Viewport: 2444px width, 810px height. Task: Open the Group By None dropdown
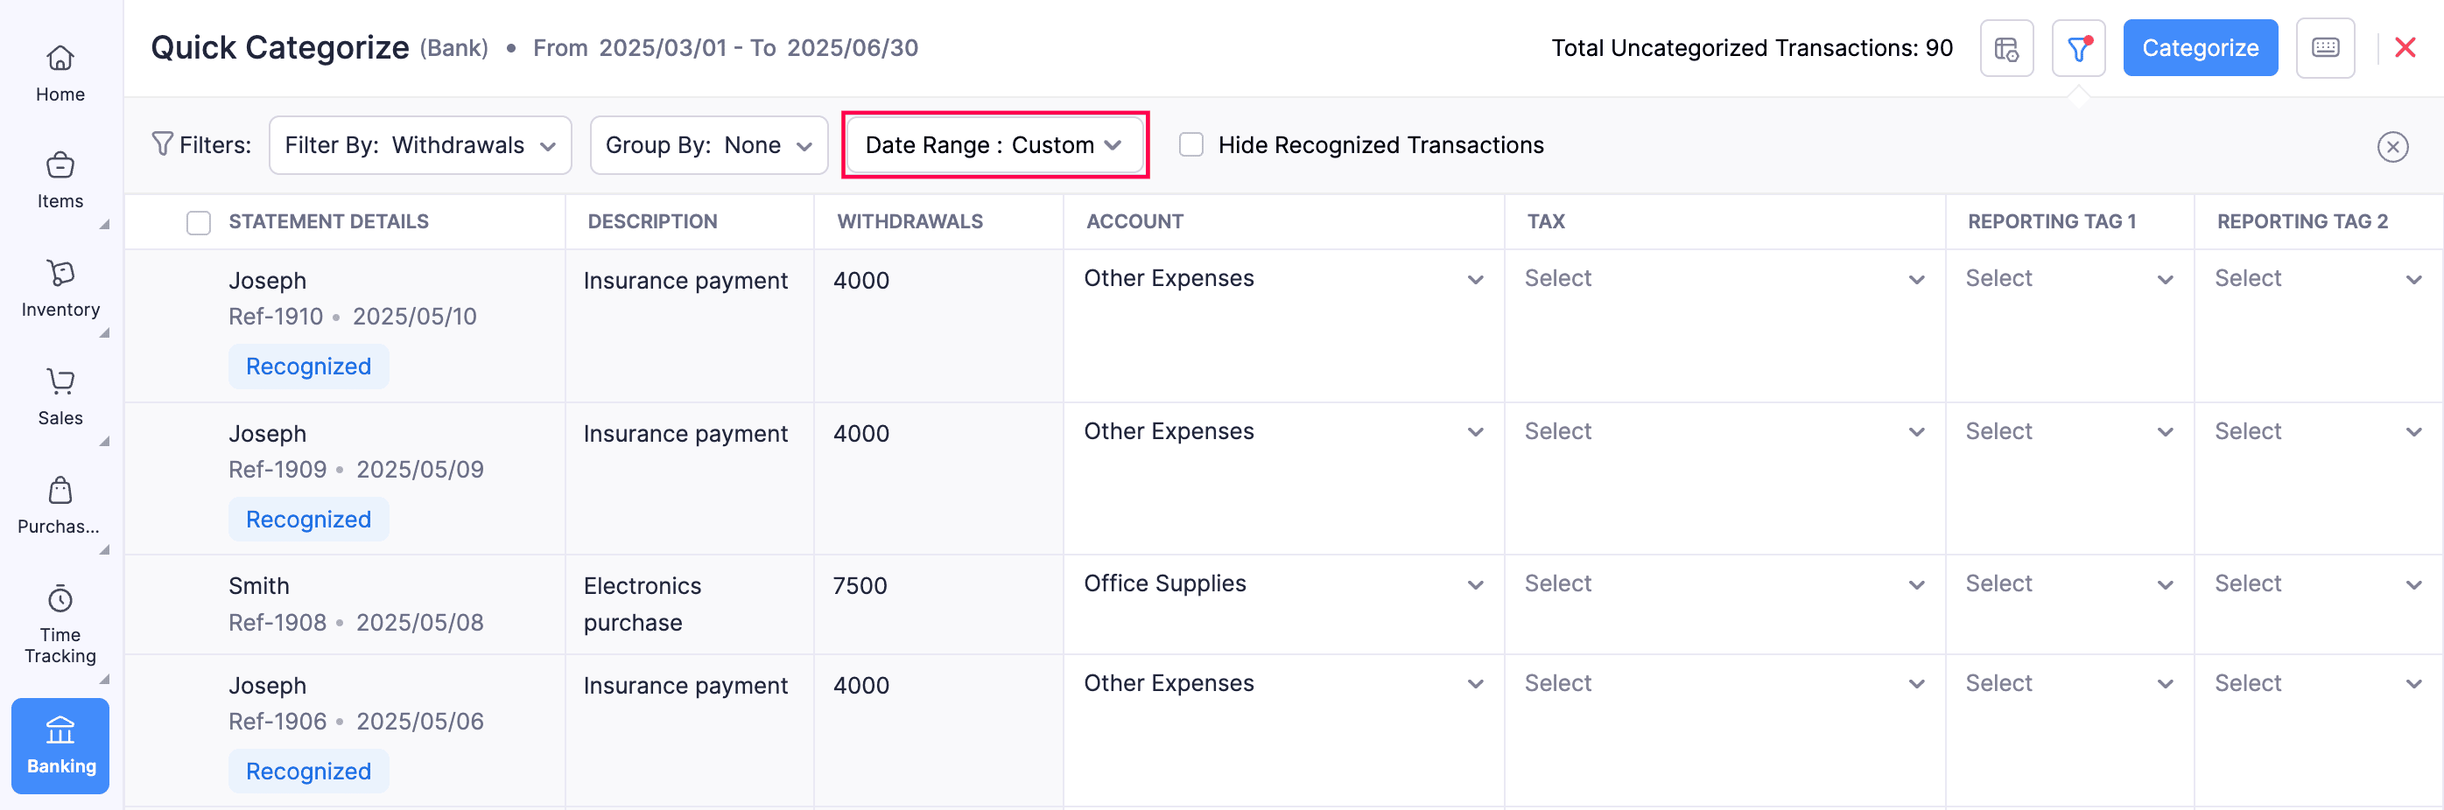point(708,144)
